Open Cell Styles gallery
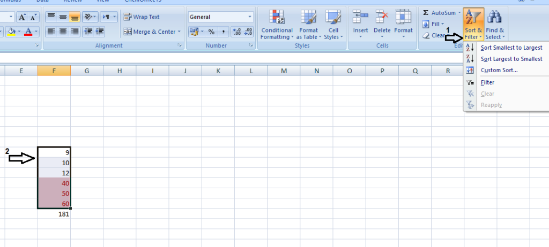549x247 pixels. pos(333,24)
